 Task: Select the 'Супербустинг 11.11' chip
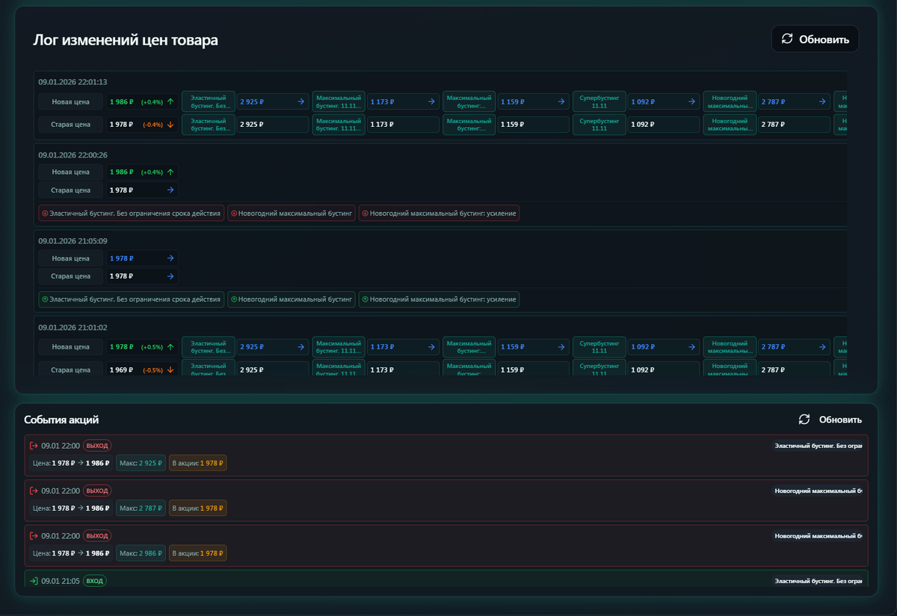(x=599, y=101)
